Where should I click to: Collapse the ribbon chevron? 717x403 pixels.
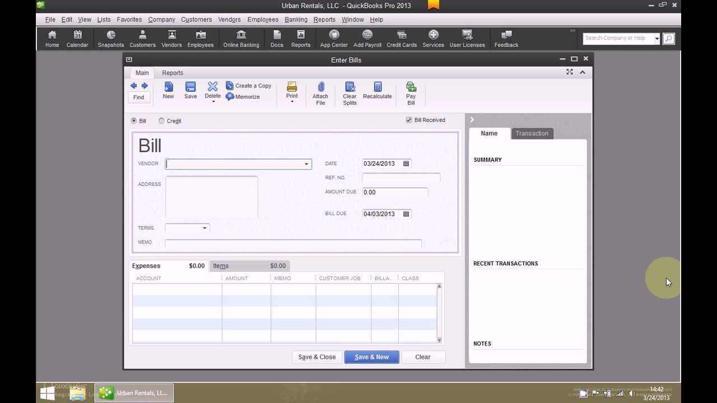tap(583, 72)
